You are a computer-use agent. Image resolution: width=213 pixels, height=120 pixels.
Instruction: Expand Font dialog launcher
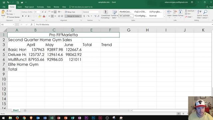click(x=46, y=20)
